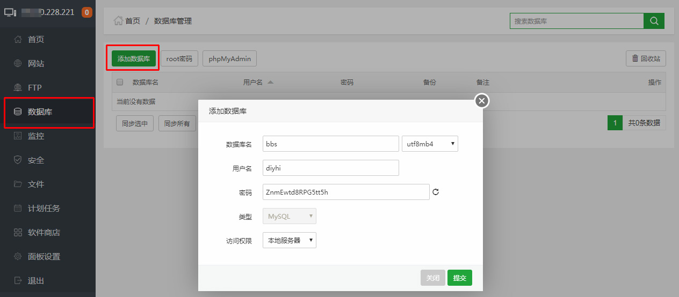Open 文件 file manager in sidebar
This screenshot has height=297, width=679.
(x=36, y=184)
